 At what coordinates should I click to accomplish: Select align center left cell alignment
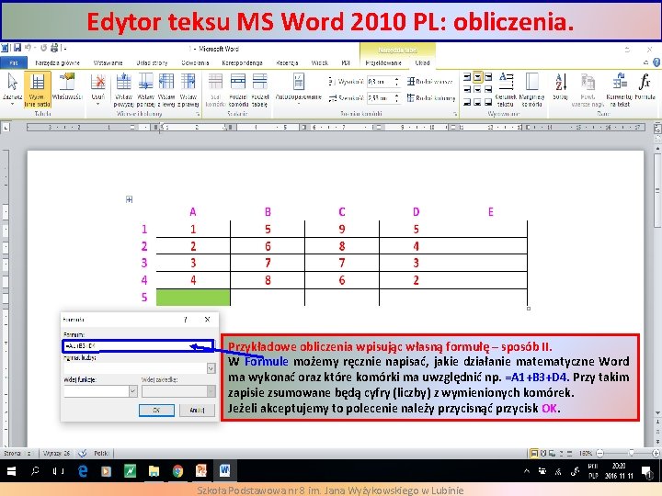[x=467, y=89]
